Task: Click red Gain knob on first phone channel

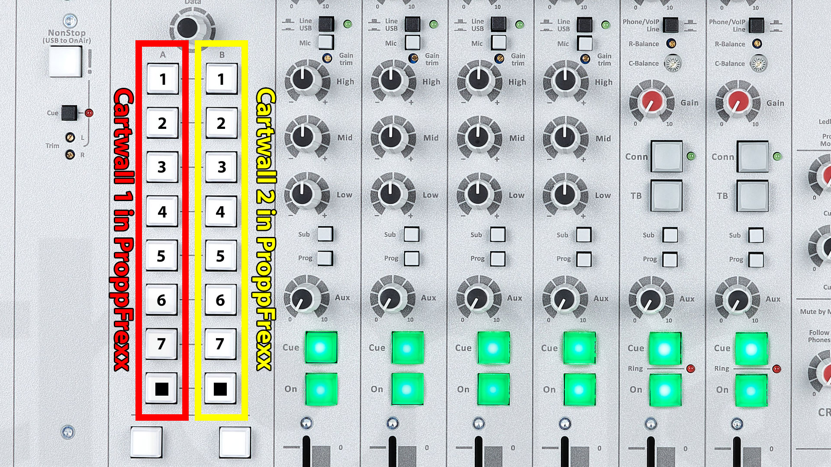Action: (651, 102)
